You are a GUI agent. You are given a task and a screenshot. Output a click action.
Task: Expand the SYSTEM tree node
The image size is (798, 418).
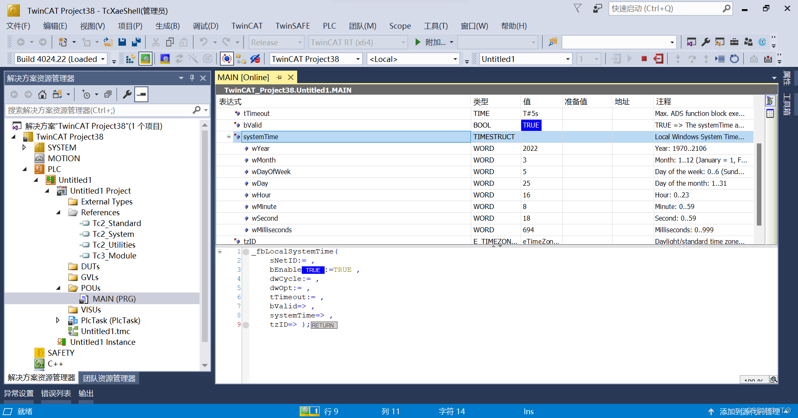coord(24,148)
